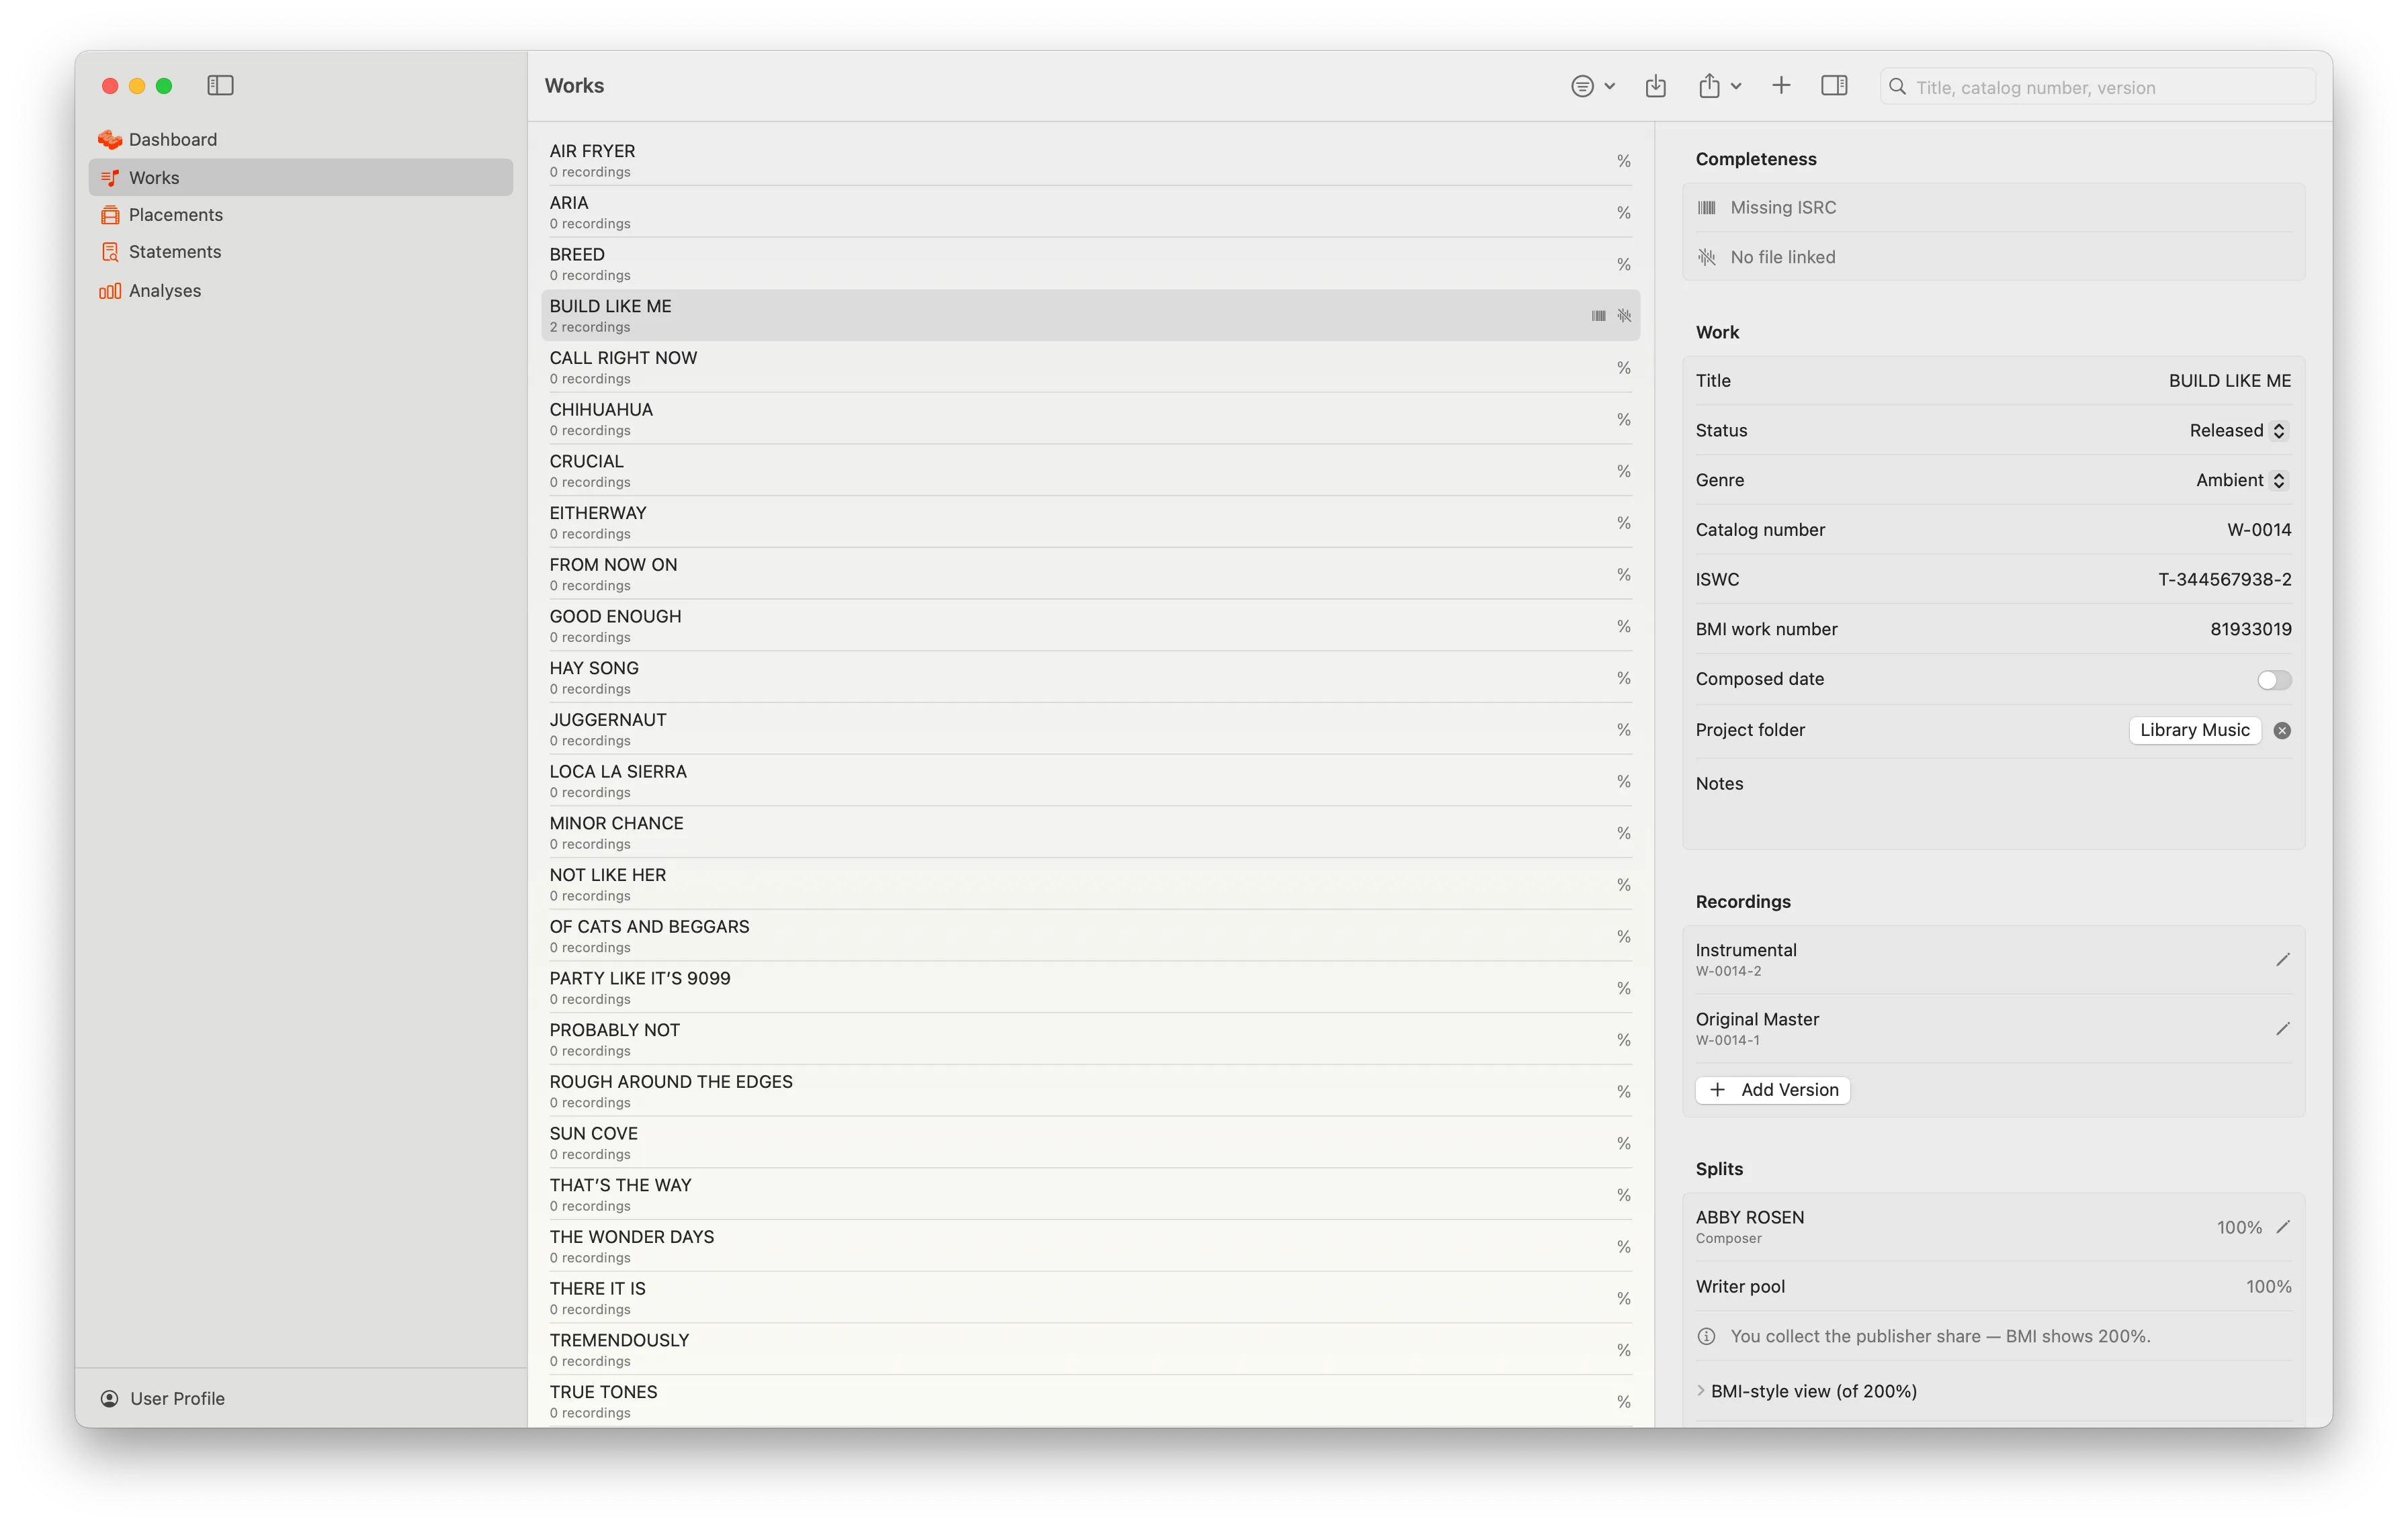
Task: Click percent icon on THE WONDER DAYS row
Action: click(1624, 1247)
